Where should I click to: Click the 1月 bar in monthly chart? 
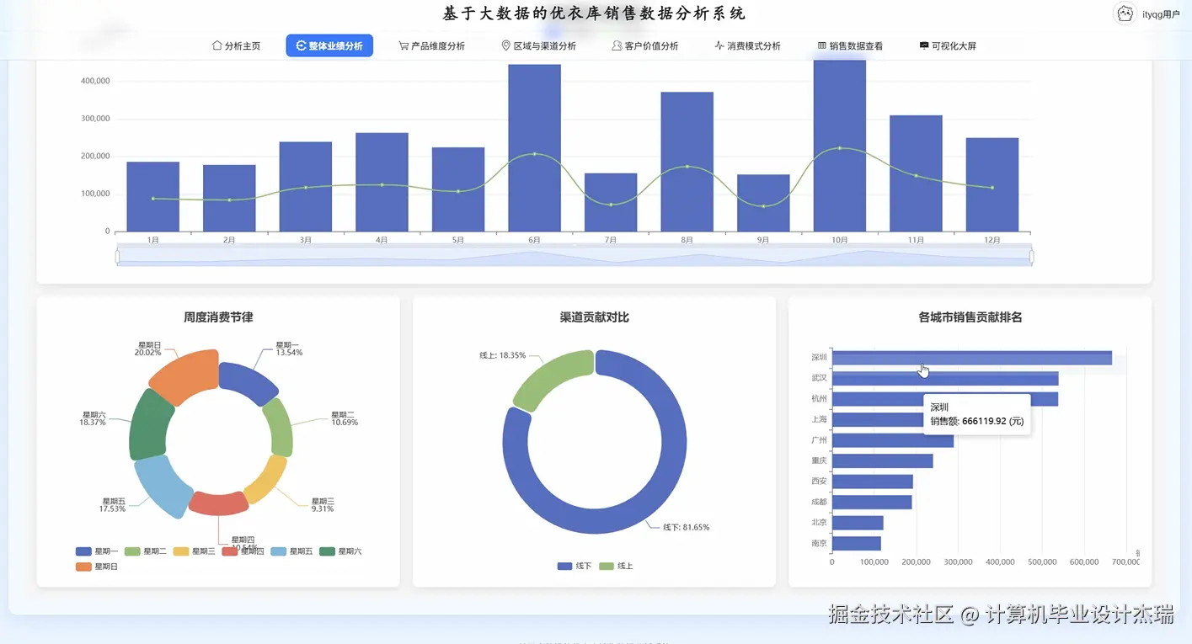152,196
